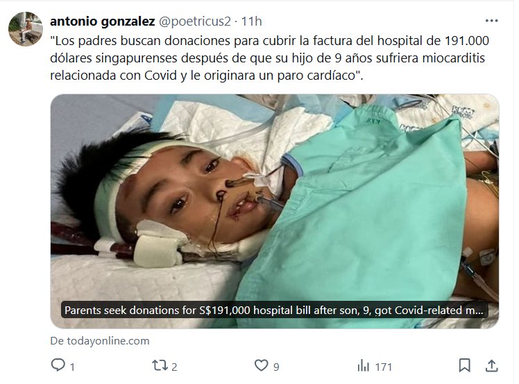Click the reply count number 1

72,367
